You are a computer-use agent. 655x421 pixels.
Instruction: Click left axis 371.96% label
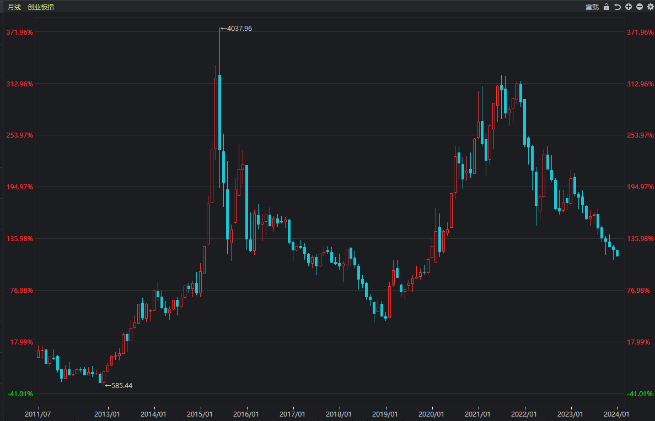coord(20,32)
